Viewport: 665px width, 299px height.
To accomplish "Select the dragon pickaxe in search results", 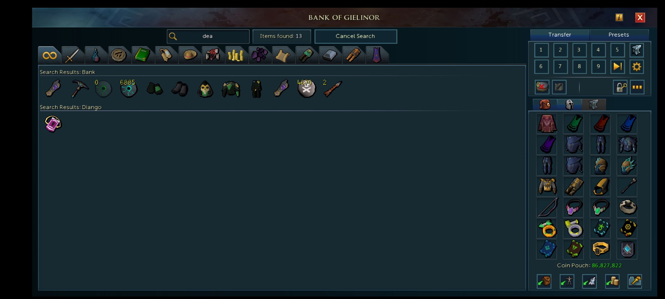I will 79,89.
